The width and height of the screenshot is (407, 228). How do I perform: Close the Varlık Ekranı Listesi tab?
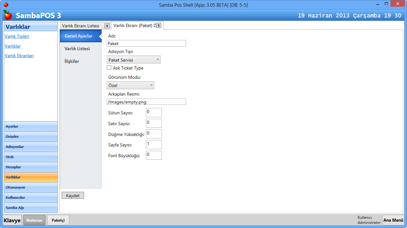click(107, 26)
